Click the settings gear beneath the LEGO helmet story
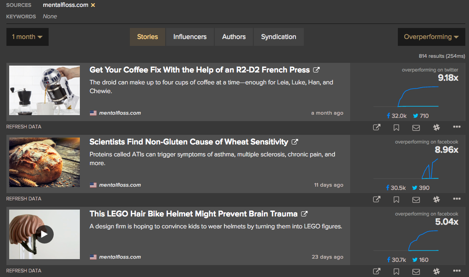This screenshot has height=277, width=469. (x=436, y=271)
